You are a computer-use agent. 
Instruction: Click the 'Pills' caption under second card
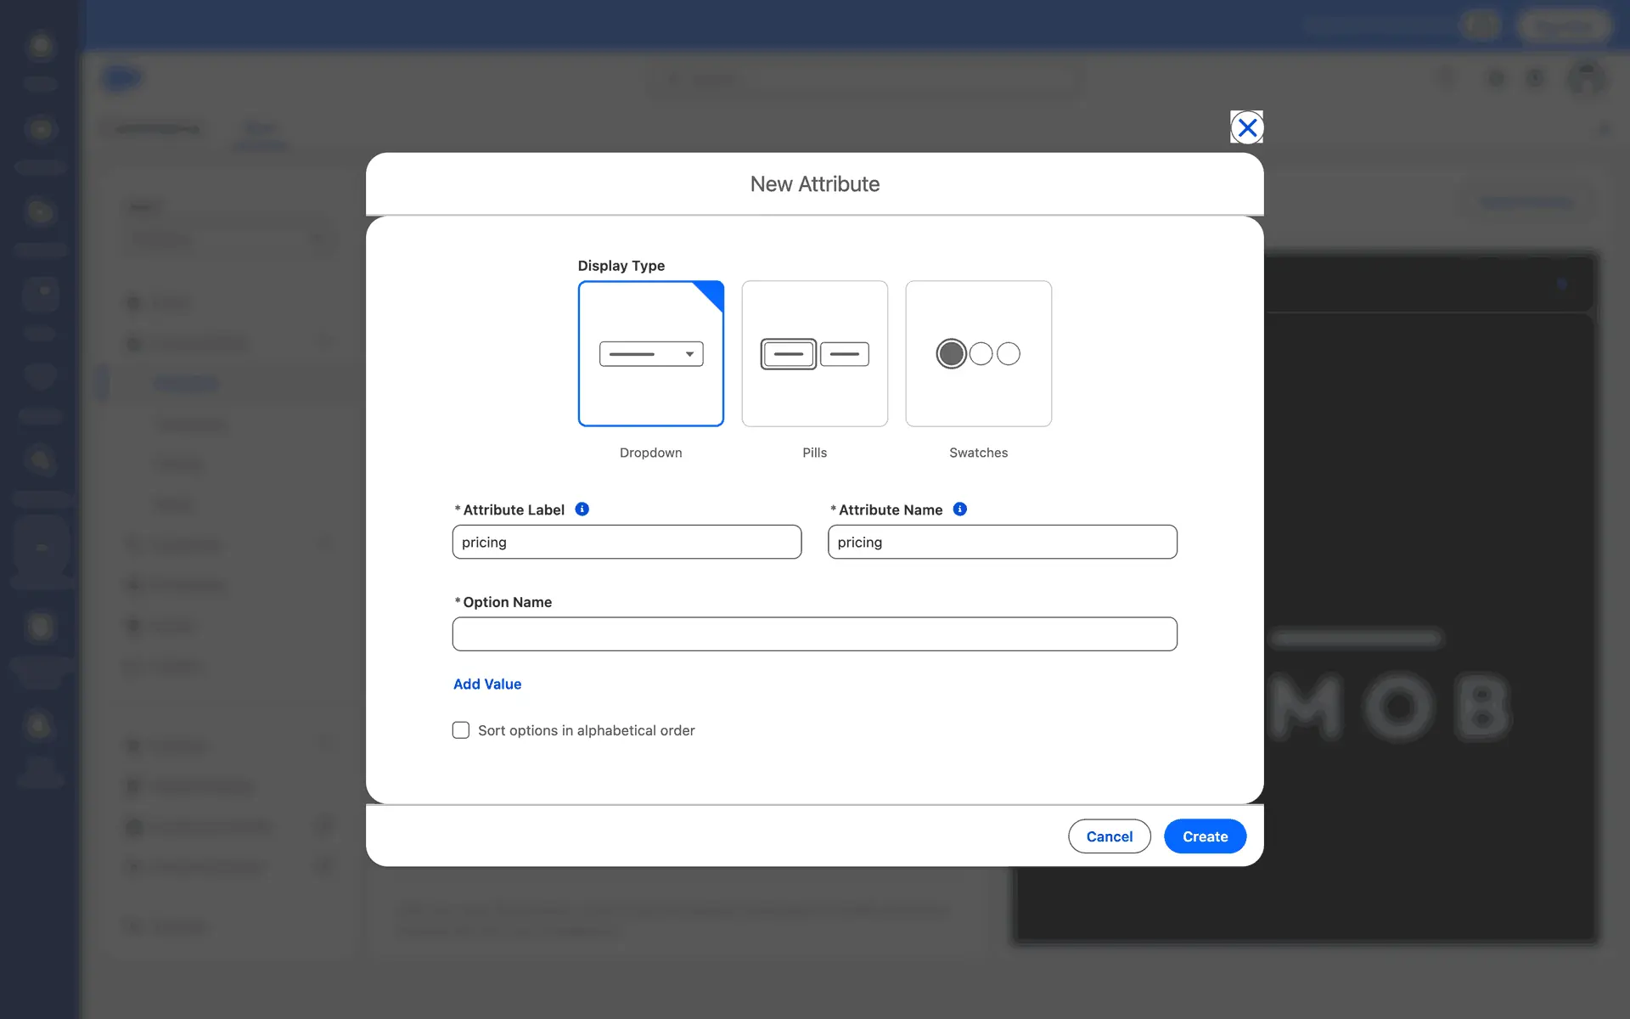pos(814,453)
